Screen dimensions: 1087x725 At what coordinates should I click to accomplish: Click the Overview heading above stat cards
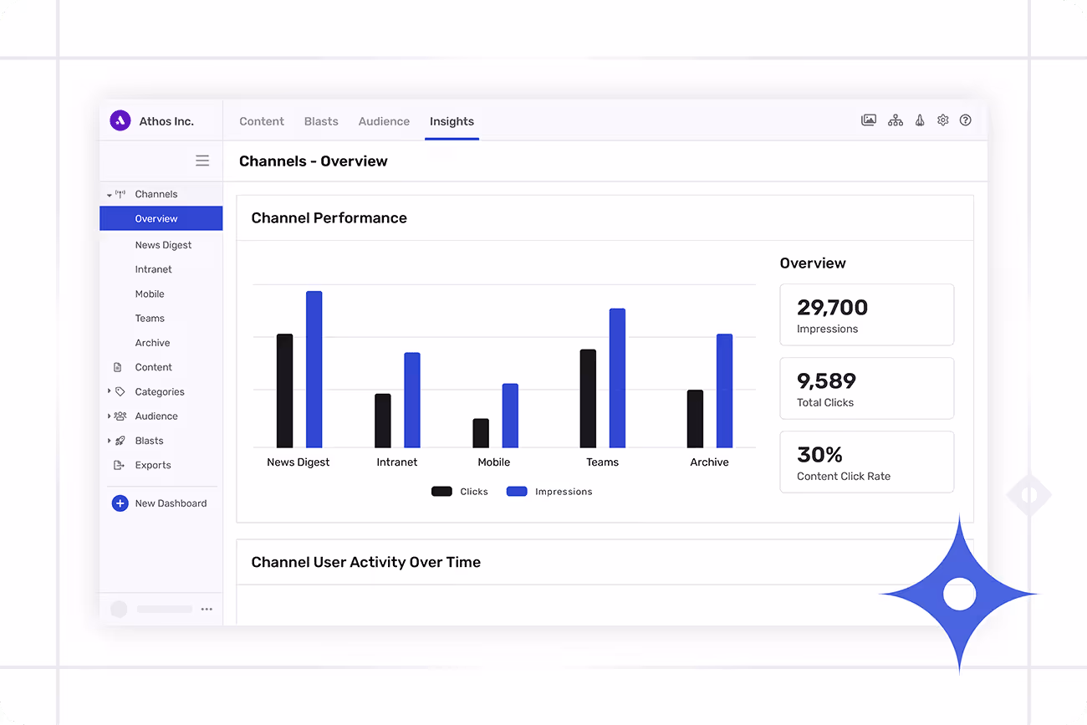[x=813, y=263]
